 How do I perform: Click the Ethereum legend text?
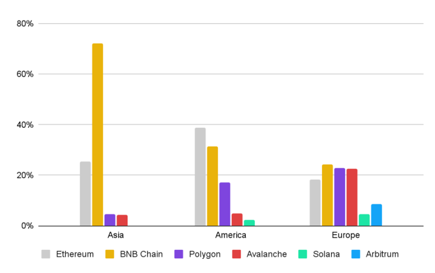75,254
